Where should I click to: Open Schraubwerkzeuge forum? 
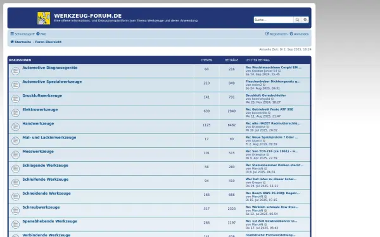tap(41, 207)
